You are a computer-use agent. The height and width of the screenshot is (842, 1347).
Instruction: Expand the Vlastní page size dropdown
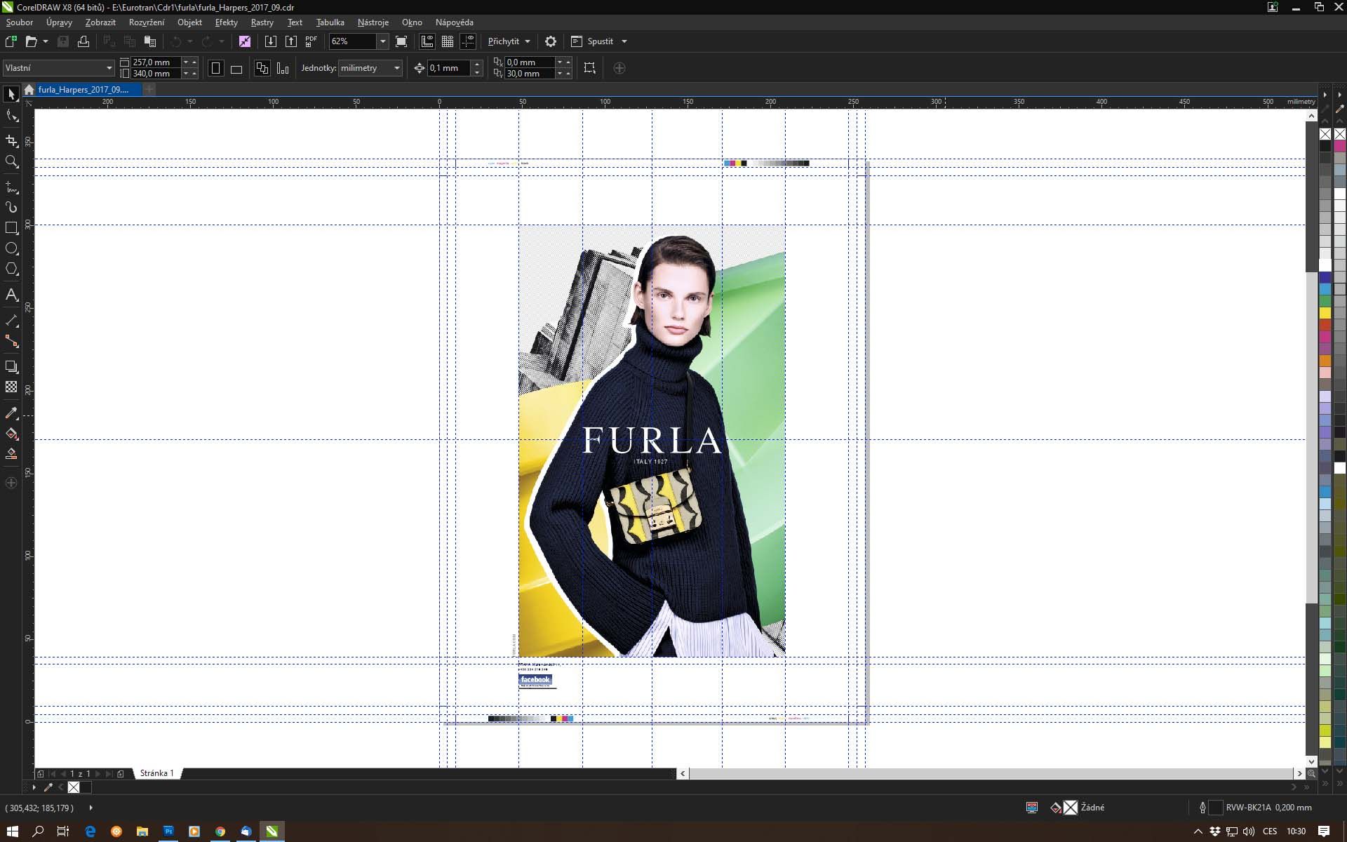[109, 68]
